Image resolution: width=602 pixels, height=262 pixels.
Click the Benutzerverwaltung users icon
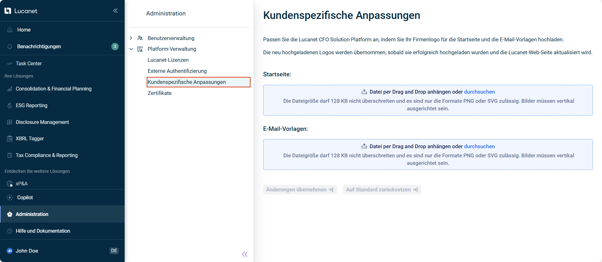140,38
